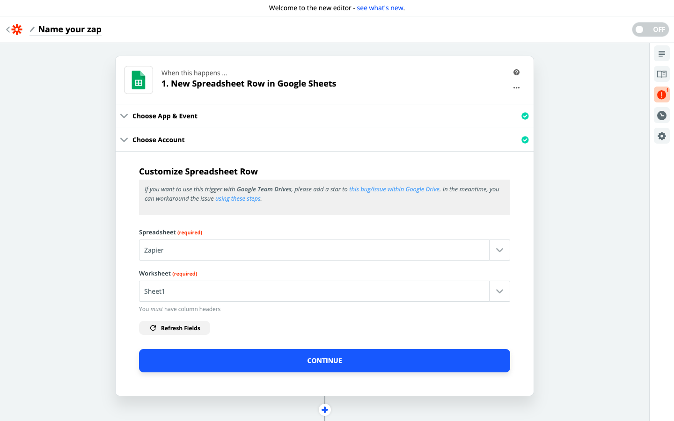Open the task history clock icon
674x421 pixels.
tap(661, 116)
